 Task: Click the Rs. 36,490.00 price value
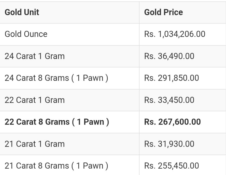[x=169, y=56]
